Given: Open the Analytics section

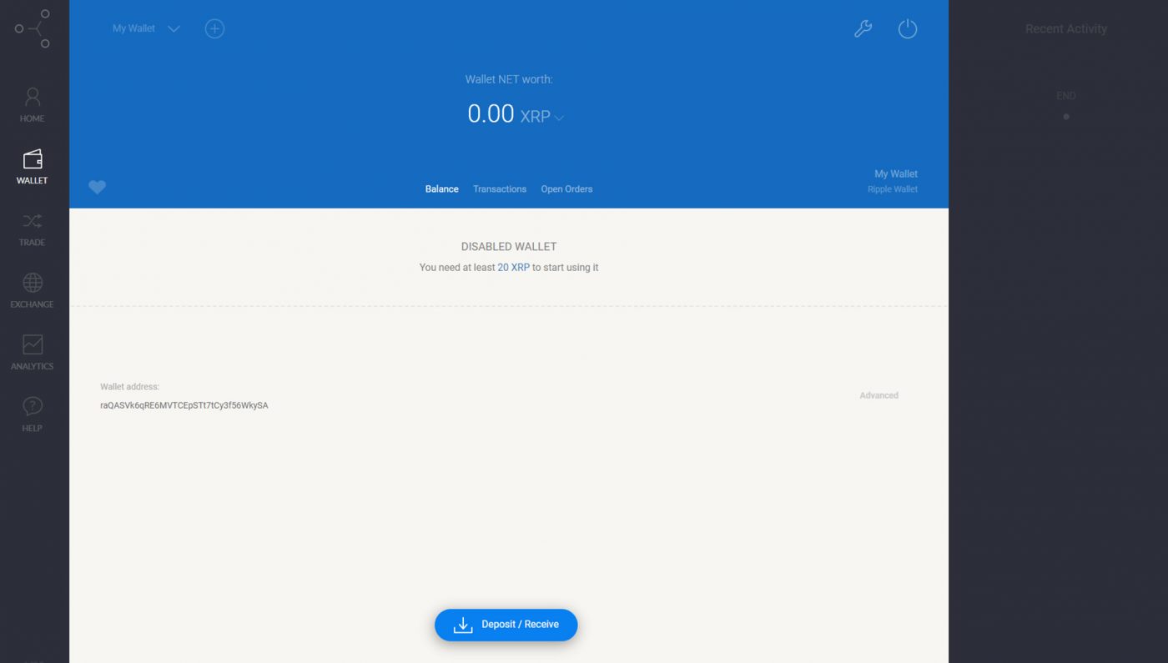Looking at the screenshot, I should 33,353.
